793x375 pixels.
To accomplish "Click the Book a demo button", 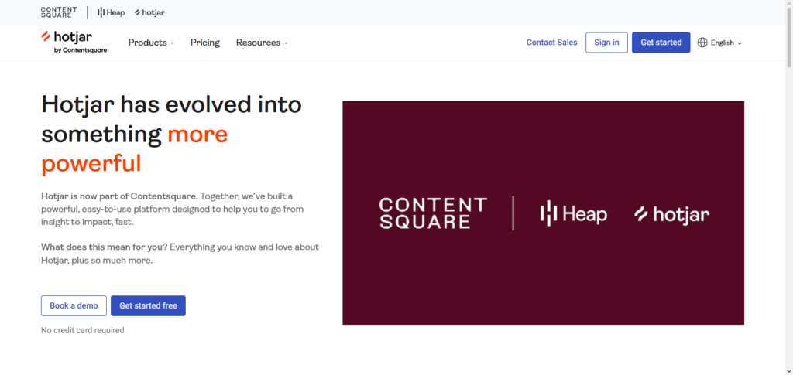I will click(x=74, y=305).
